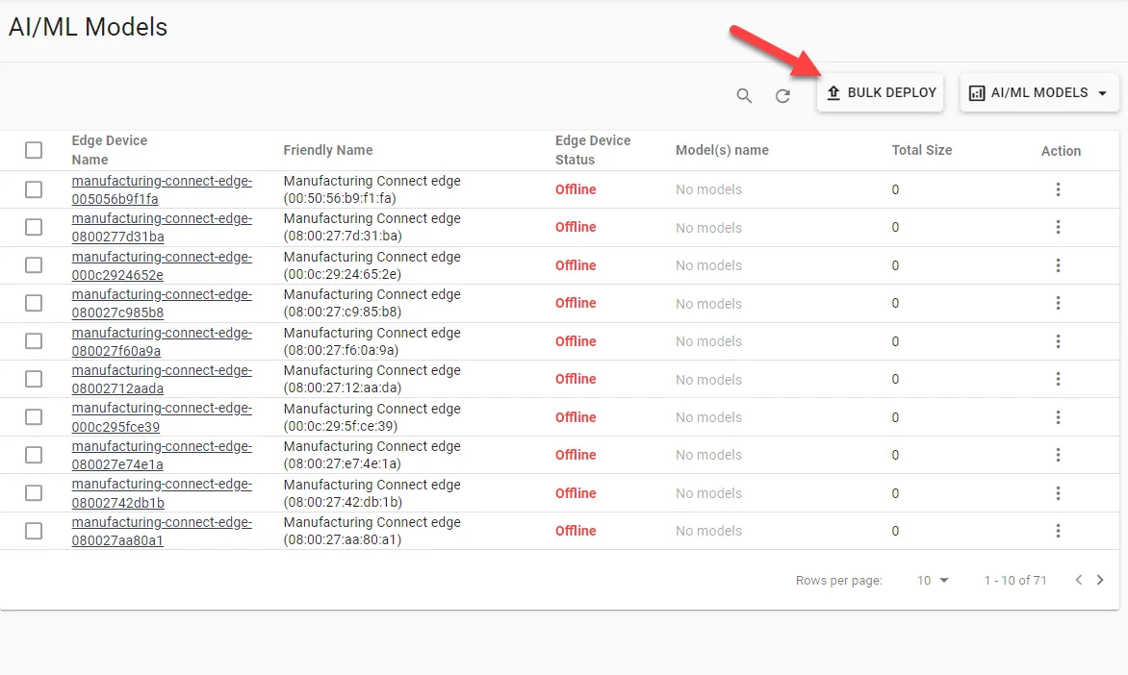Check the row for edge-005056b9f1fa
1128x675 pixels.
tap(34, 189)
